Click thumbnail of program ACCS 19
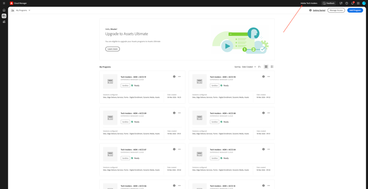The image size is (368, 189). coord(110,81)
